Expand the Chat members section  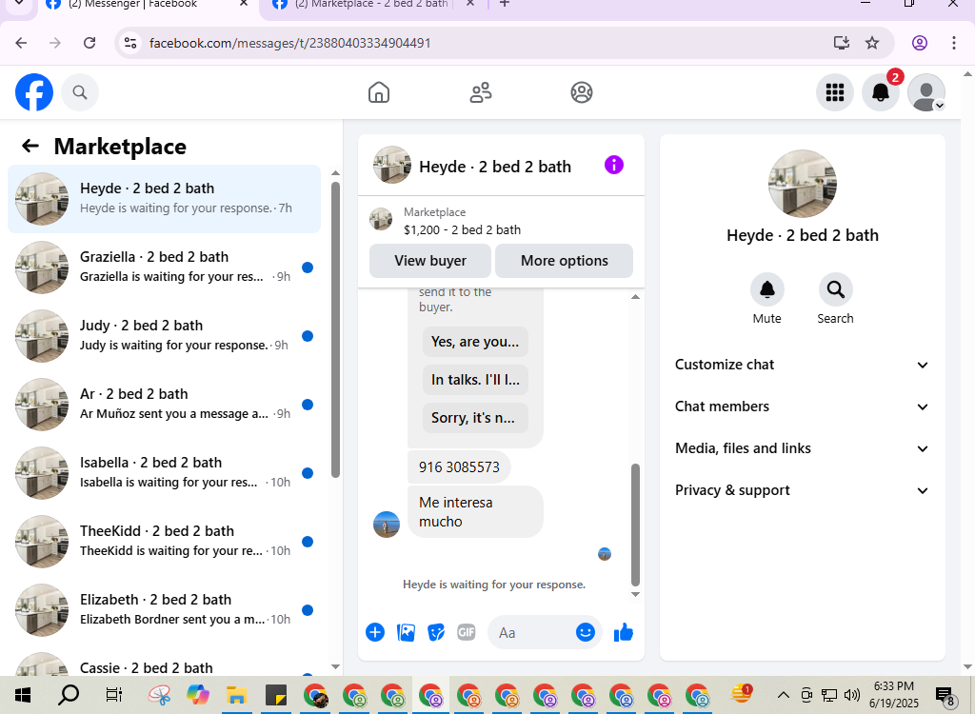pyautogui.click(x=802, y=407)
